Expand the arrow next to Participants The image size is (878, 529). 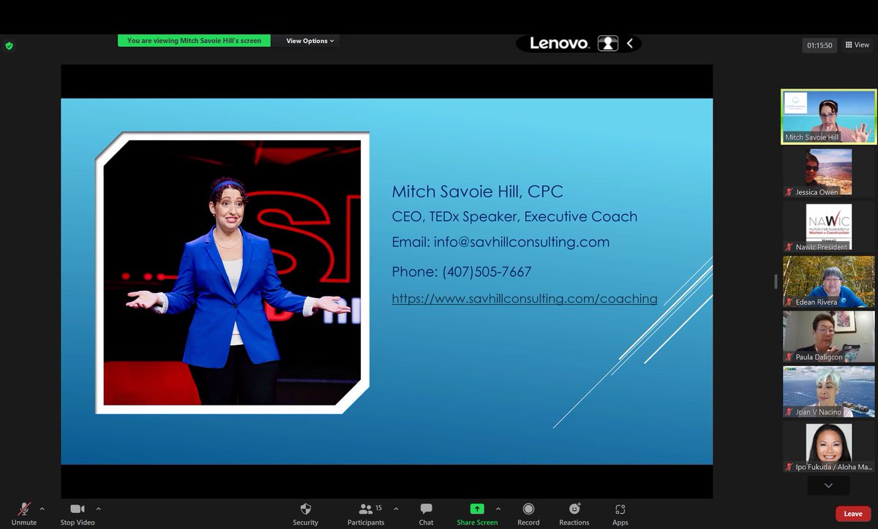pos(396,509)
